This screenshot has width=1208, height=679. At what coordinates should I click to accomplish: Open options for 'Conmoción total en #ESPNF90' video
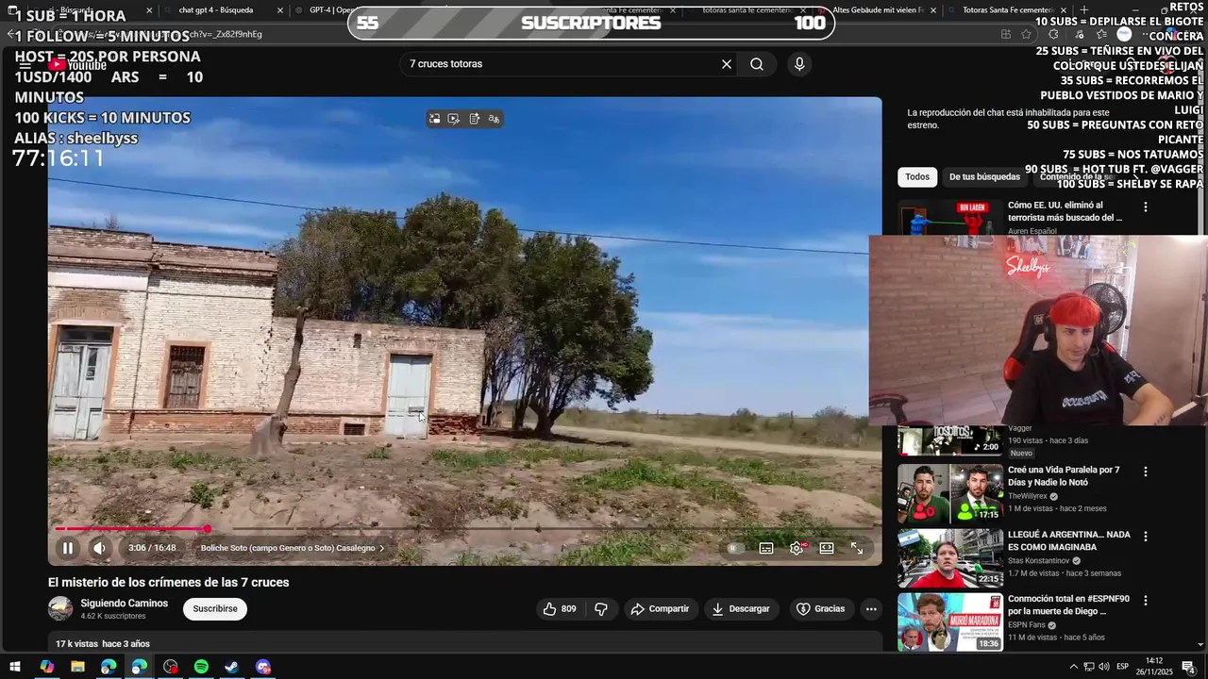coord(1146,601)
